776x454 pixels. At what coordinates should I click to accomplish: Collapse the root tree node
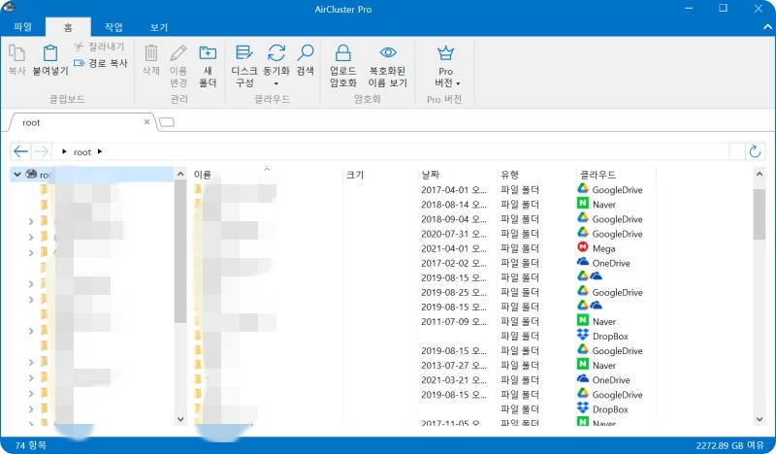click(17, 175)
